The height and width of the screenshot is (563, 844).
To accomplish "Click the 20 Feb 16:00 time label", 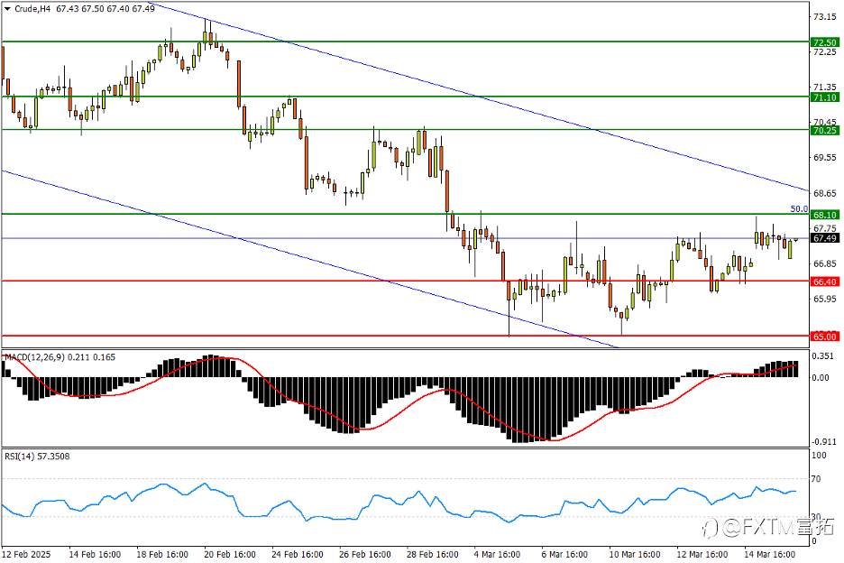I will pos(230,553).
